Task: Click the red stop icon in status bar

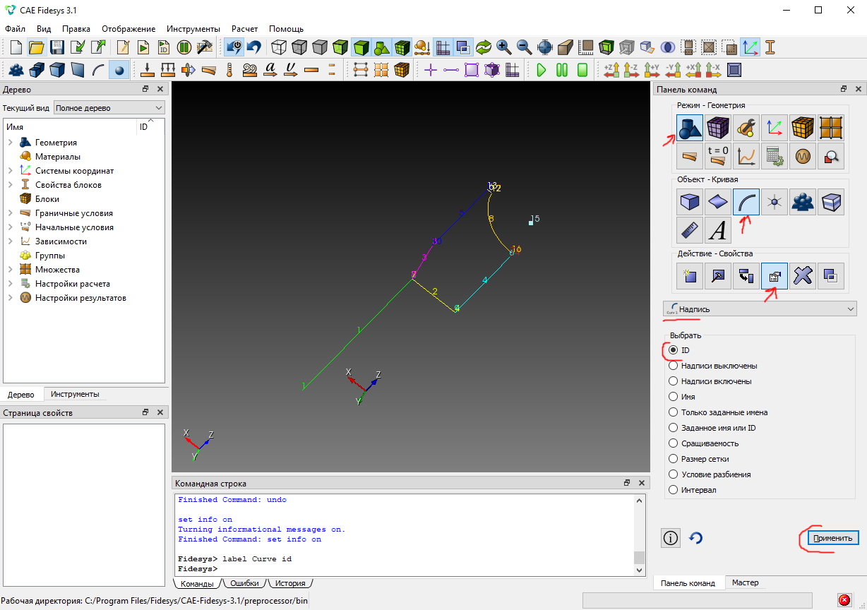Action: pyautogui.click(x=844, y=600)
